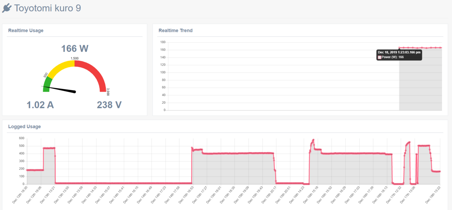
Task: Click the Dec 16th 17:03 axis label
Action: tap(351, 195)
